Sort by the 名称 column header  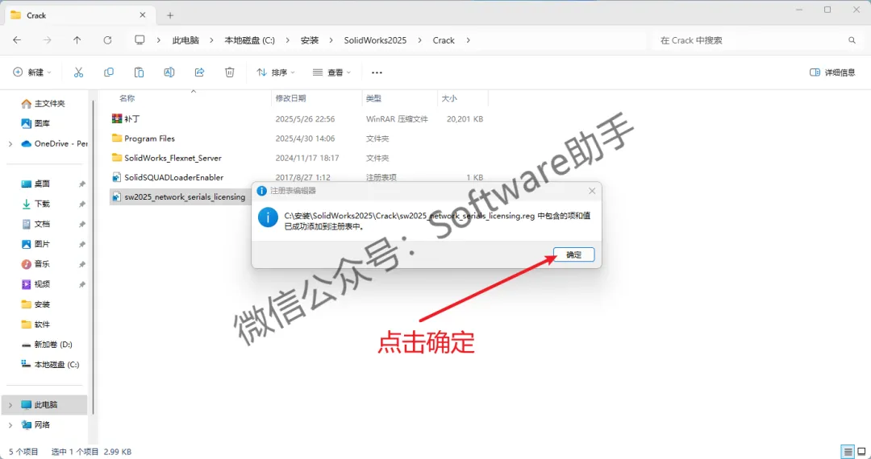(x=127, y=98)
